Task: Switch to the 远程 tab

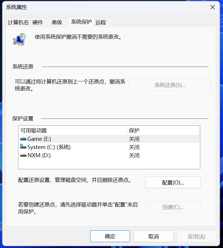Action: [101, 23]
